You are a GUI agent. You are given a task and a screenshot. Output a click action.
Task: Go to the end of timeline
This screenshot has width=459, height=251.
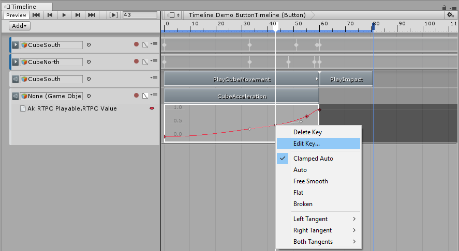coord(92,15)
